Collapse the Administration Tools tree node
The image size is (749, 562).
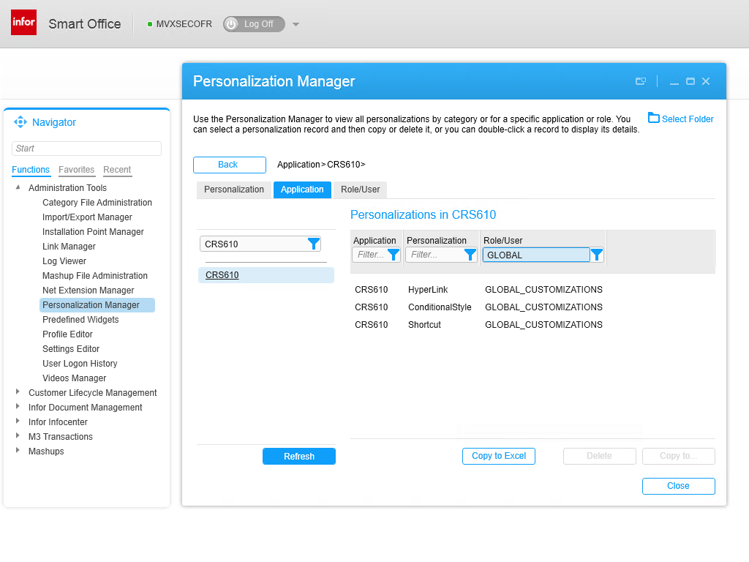tap(18, 187)
